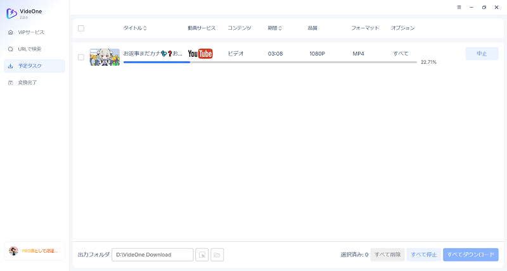
Task: Click the 22.71% progress value
Action: 429,62
